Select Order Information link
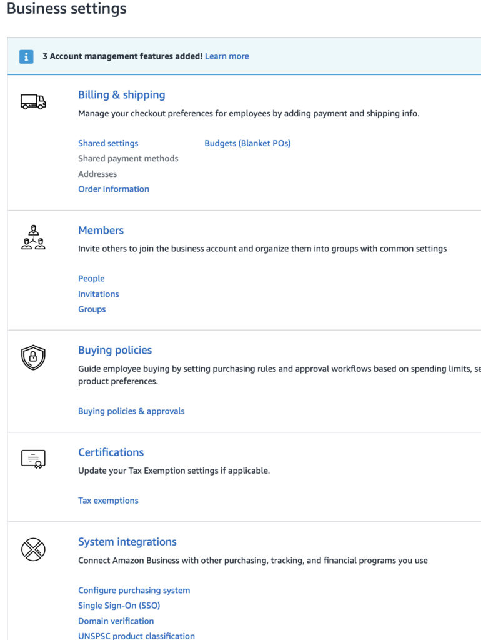Image resolution: width=481 pixels, height=640 pixels. pyautogui.click(x=114, y=189)
